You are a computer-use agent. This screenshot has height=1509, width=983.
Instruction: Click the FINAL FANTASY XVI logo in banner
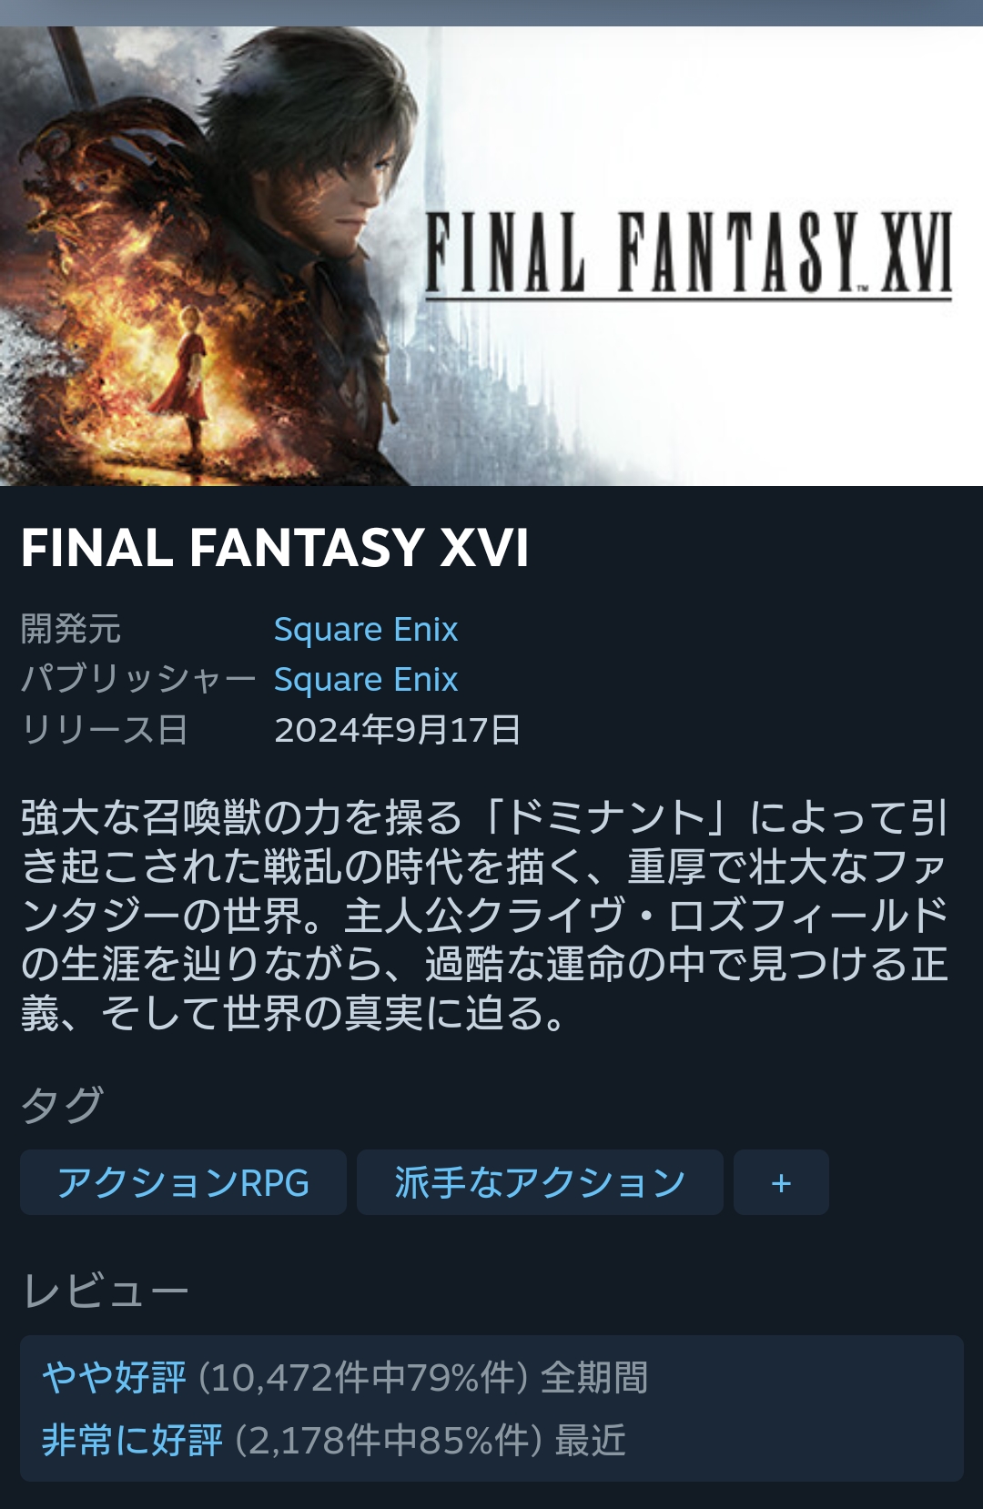point(689,254)
